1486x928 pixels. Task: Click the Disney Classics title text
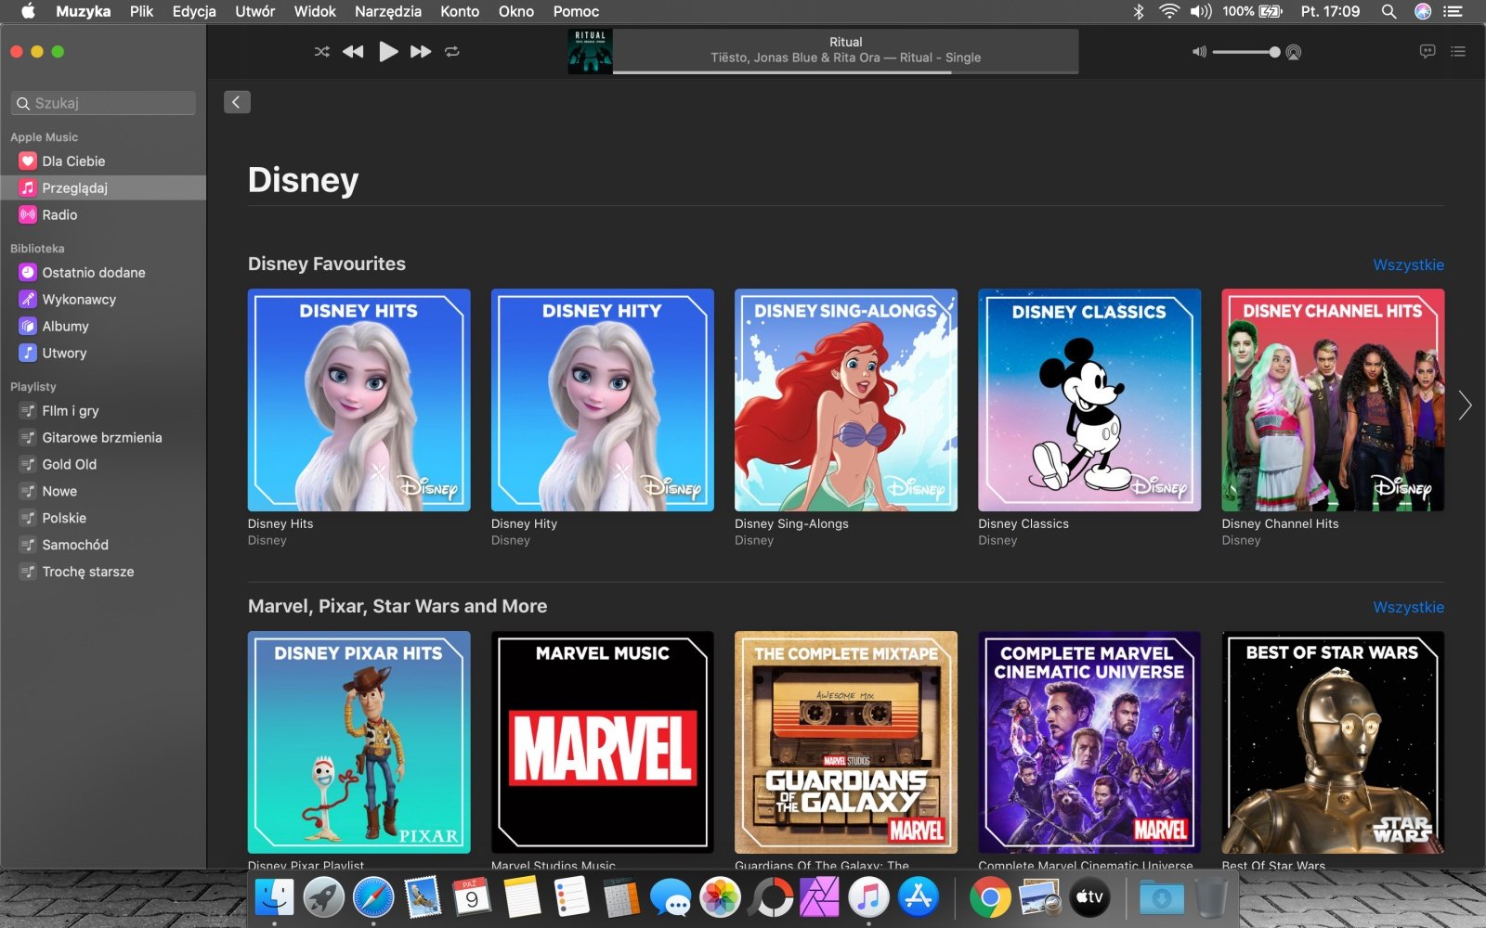point(1023,524)
